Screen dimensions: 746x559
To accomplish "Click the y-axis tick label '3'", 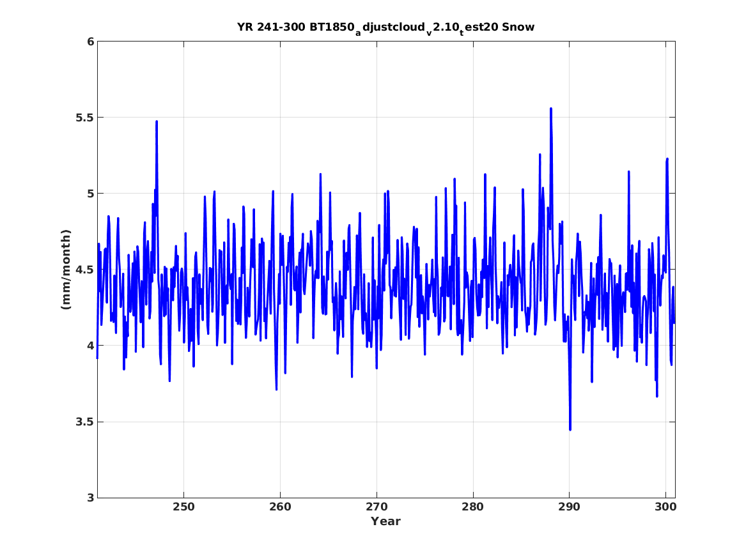I will 90,498.
